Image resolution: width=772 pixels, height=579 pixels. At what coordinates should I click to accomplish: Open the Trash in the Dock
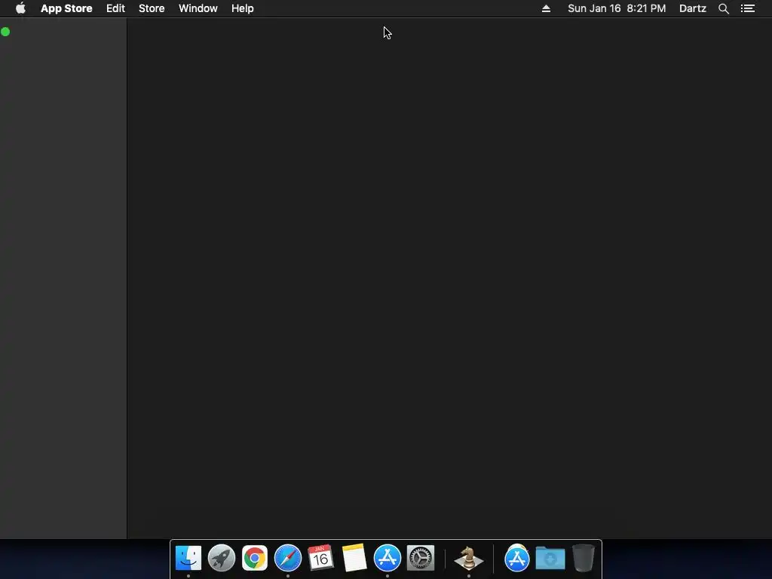pyautogui.click(x=584, y=558)
